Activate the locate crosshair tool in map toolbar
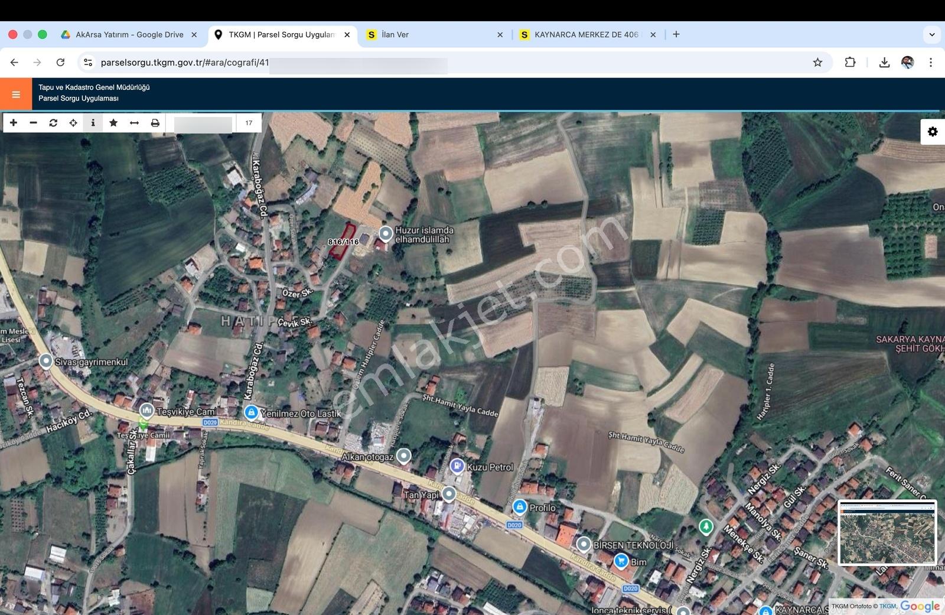 coord(73,123)
